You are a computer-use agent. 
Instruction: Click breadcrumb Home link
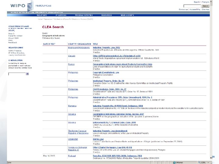(40, 19)
